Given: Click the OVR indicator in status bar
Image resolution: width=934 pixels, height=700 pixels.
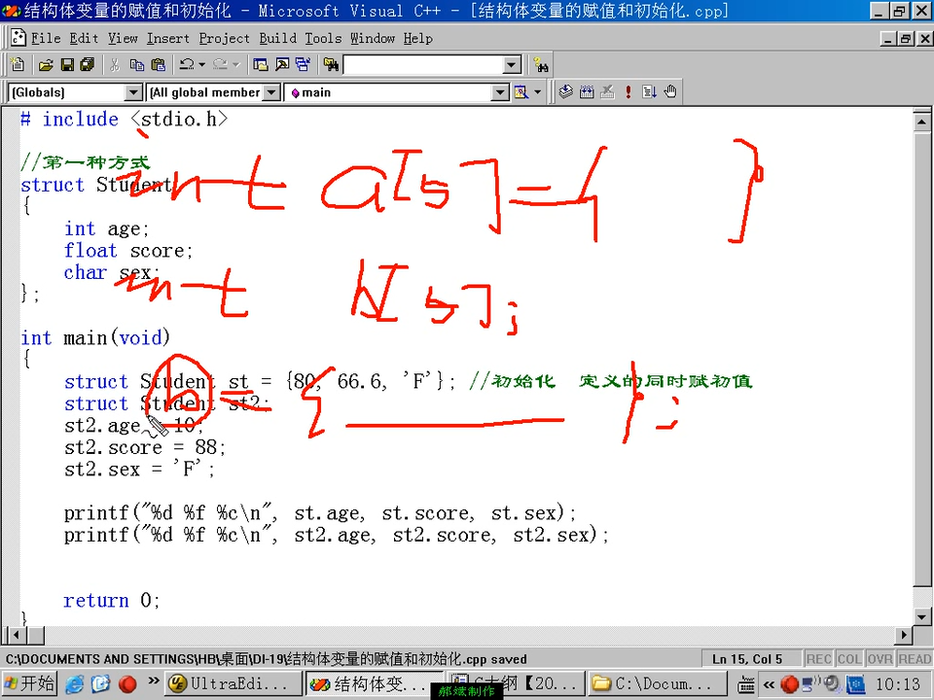Looking at the screenshot, I should (880, 659).
